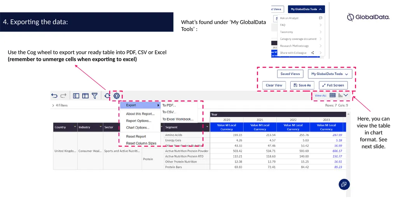The image size is (398, 223).
Task: Select Active Nutrition Protein Powder row
Action: [187, 151]
